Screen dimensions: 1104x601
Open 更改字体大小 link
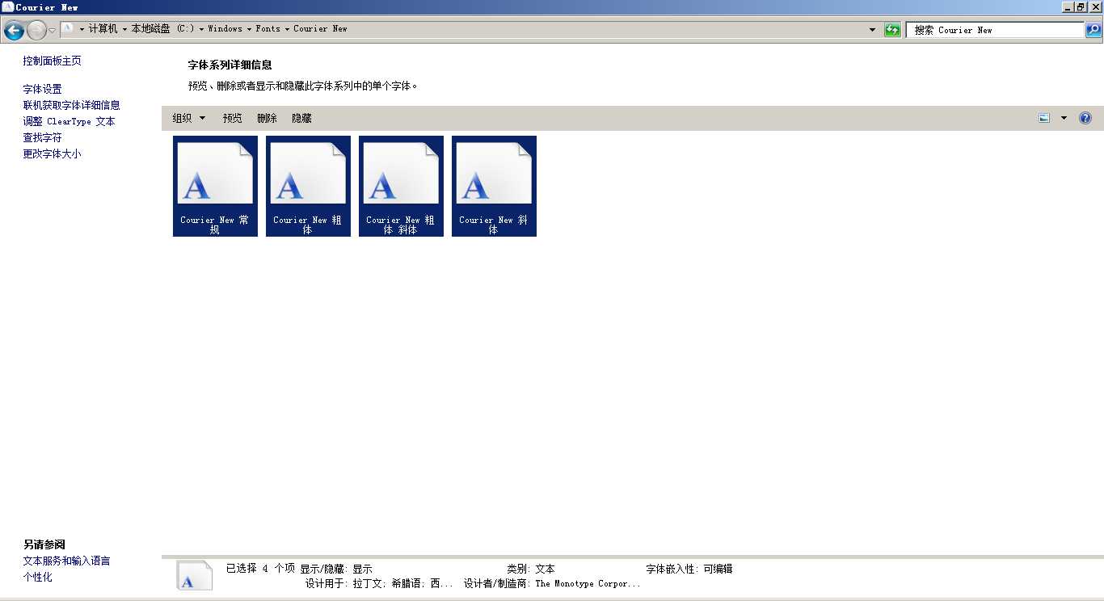[x=52, y=153]
